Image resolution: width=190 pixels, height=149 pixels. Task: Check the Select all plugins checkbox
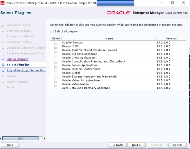click(52, 32)
